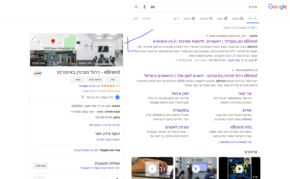Click 'לעריכה של פרטי העסק שלך' link
Screen dimensions: 290x179
tap(104, 125)
